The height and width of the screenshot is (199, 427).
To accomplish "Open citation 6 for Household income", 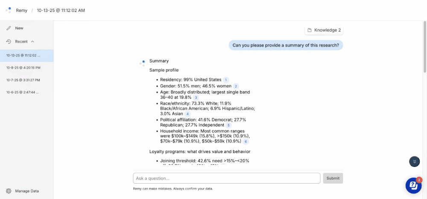I will 246,141.
